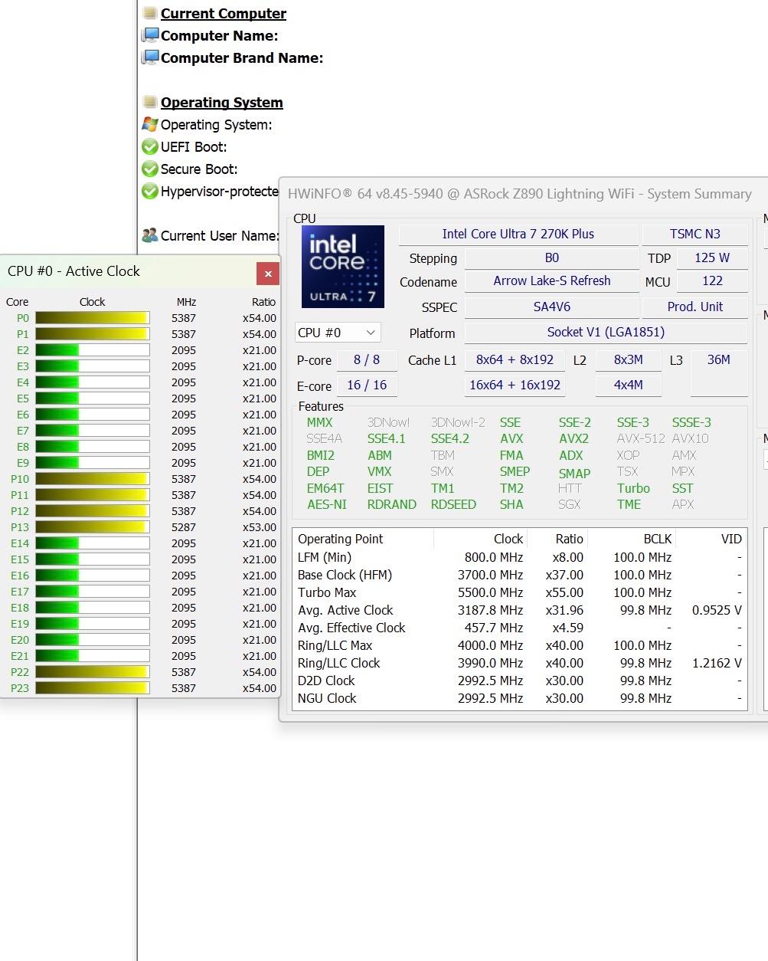Click the RDSEED feature label

click(x=453, y=505)
